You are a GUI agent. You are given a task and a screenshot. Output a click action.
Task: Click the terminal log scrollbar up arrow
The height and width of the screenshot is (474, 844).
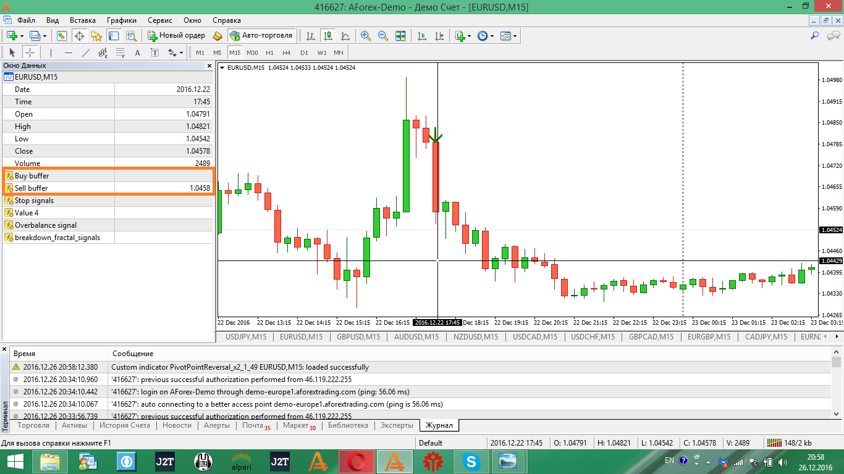[x=837, y=351]
